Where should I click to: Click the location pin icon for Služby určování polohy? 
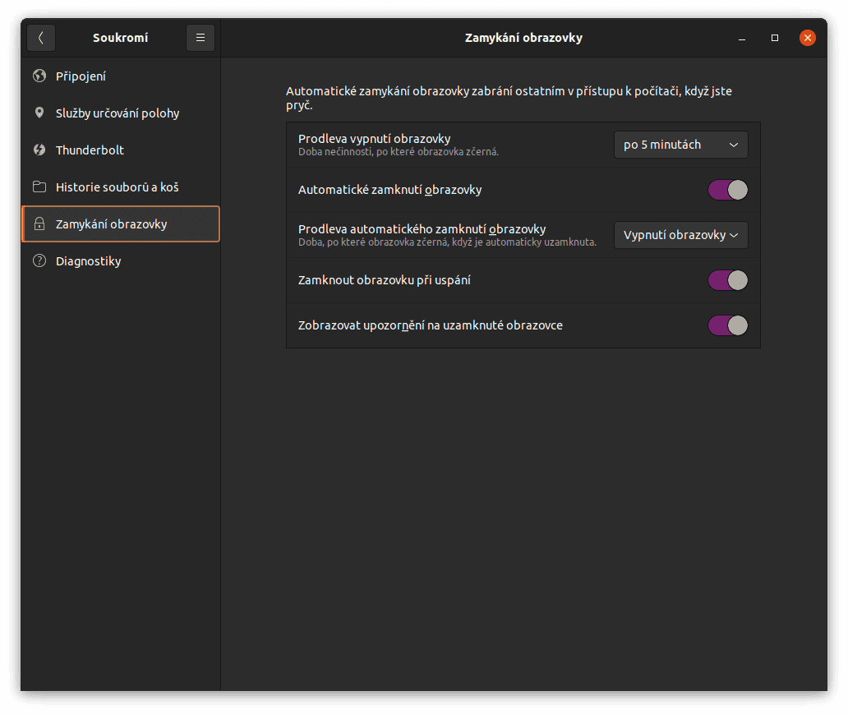[39, 113]
